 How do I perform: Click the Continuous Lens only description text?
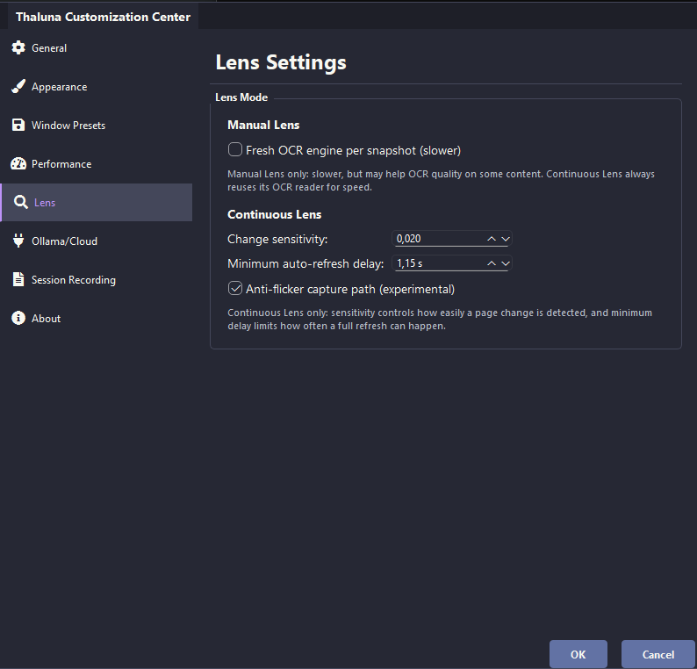(440, 320)
